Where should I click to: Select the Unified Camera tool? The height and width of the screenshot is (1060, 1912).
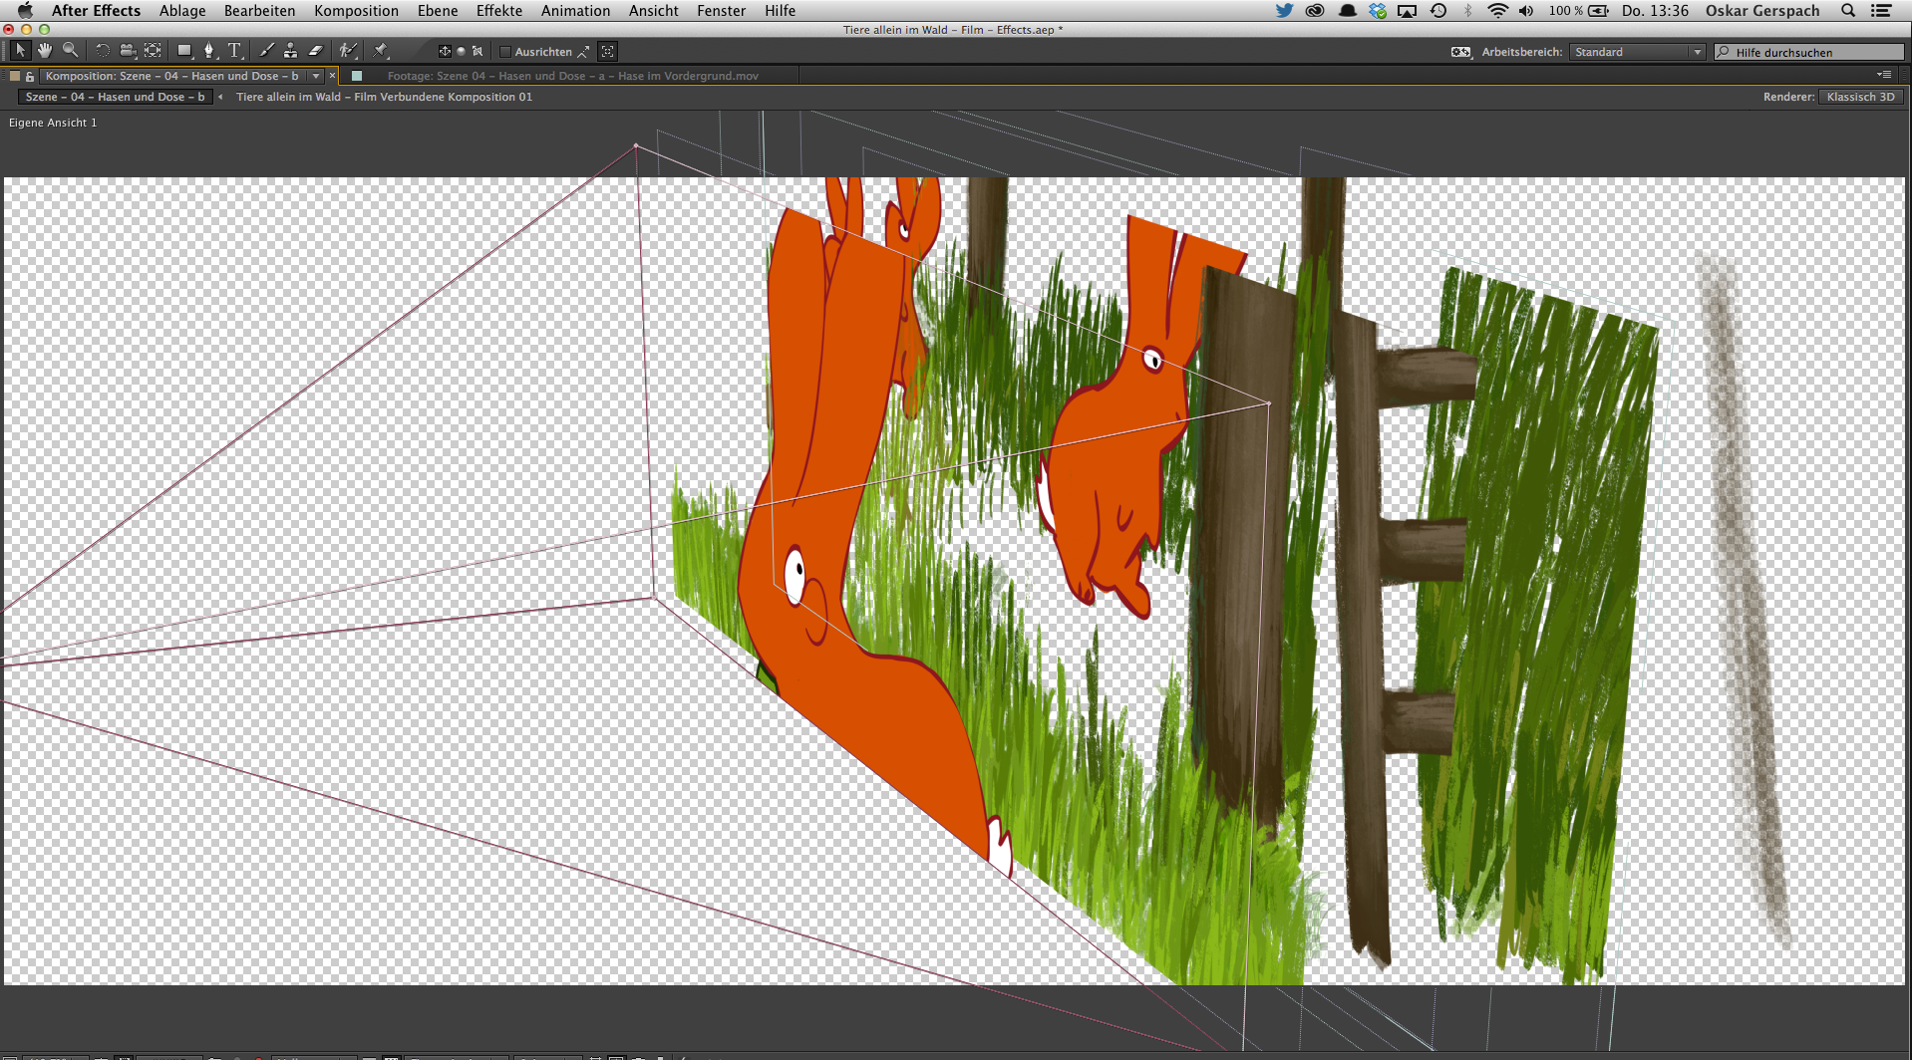click(127, 51)
